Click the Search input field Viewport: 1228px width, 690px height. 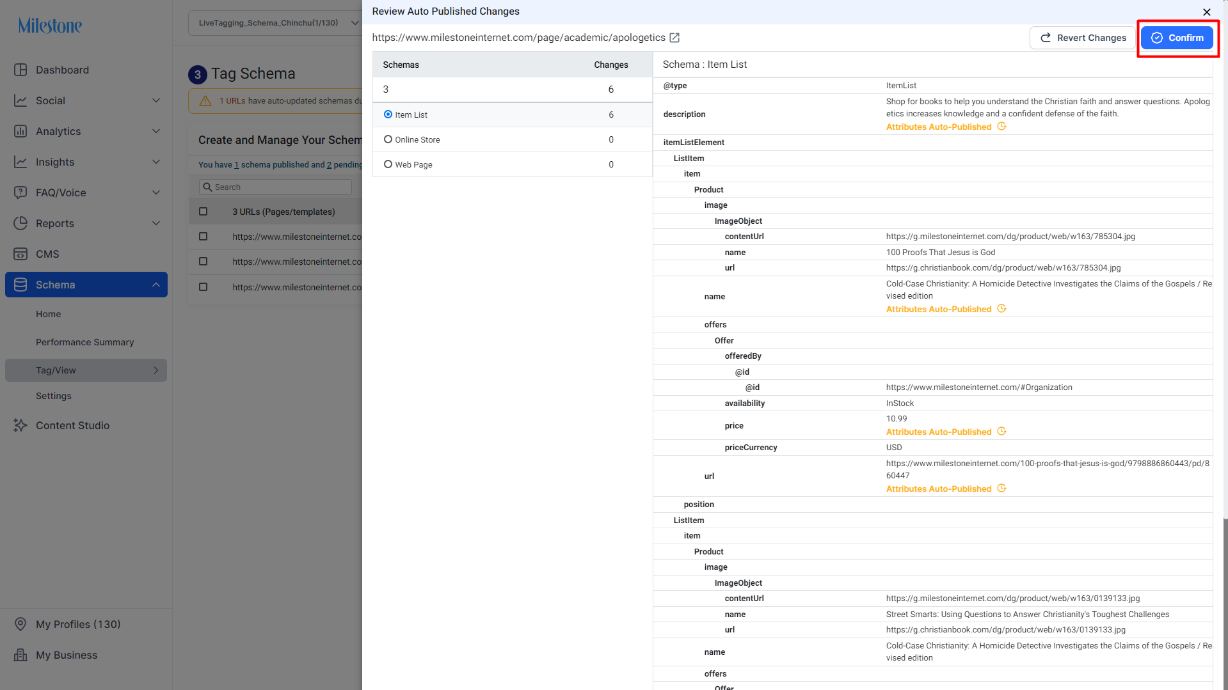tap(275, 187)
